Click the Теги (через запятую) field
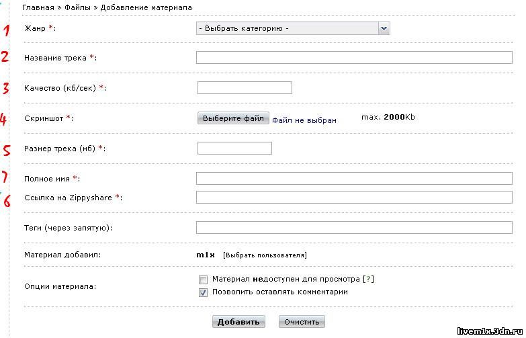Viewport: 526px width, 338px height. click(354, 227)
